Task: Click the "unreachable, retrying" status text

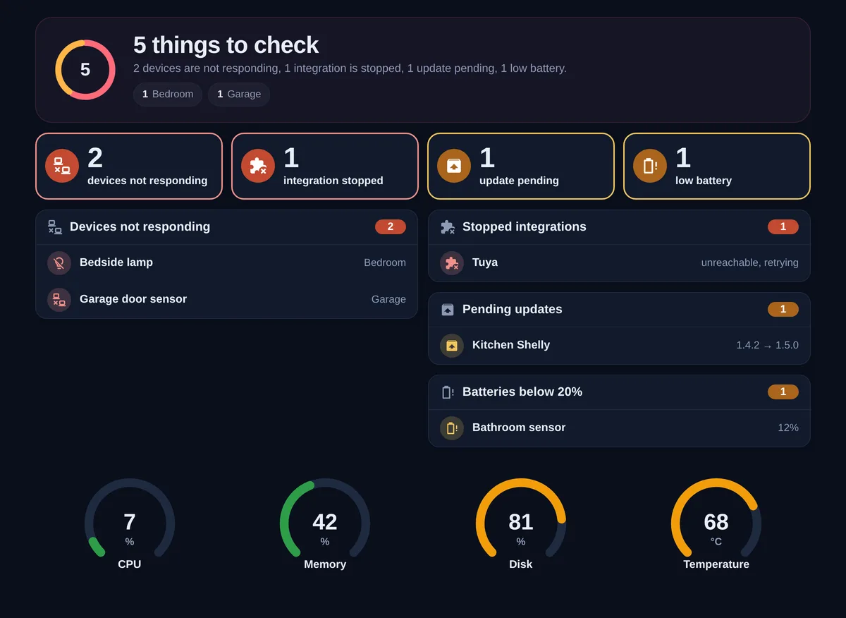Action: [749, 263]
